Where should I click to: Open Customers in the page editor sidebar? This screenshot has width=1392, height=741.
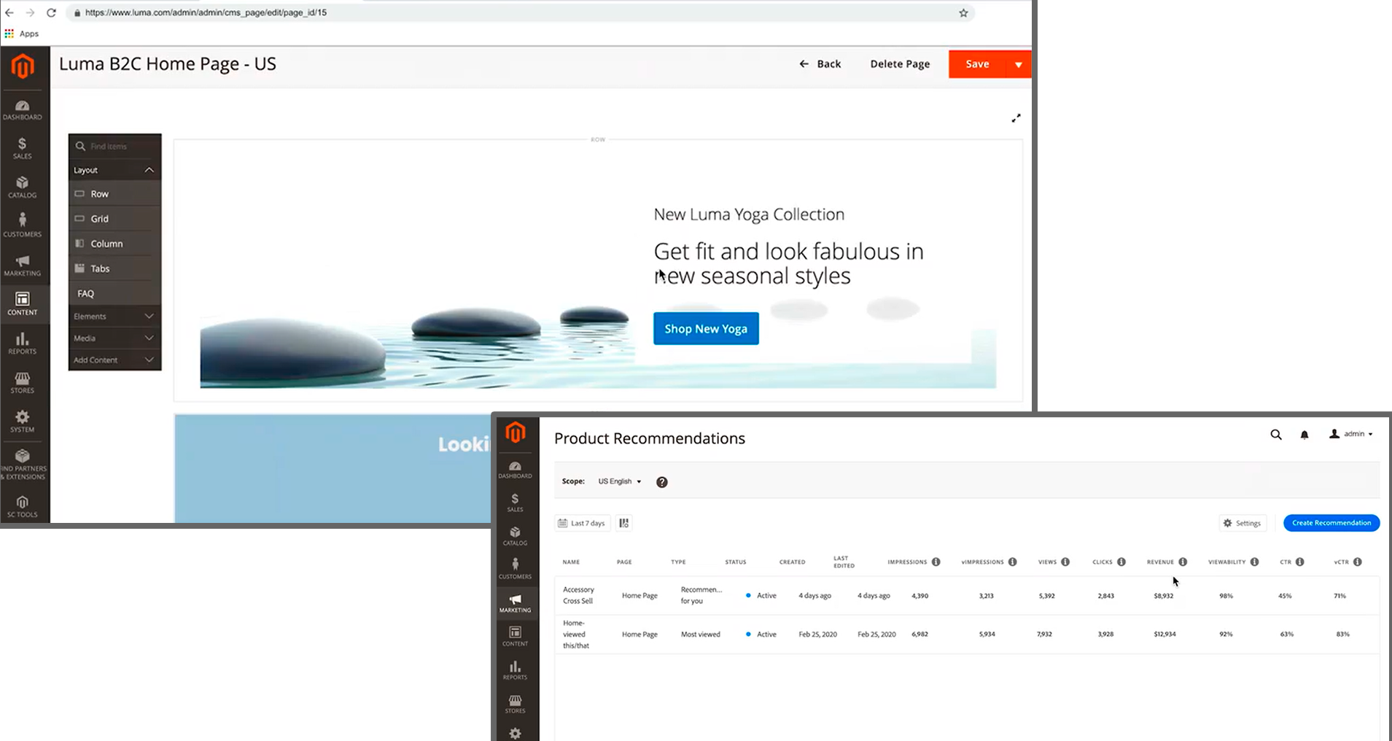pyautogui.click(x=22, y=225)
